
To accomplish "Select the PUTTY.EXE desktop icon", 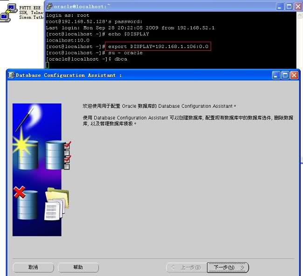I will pos(8,13).
